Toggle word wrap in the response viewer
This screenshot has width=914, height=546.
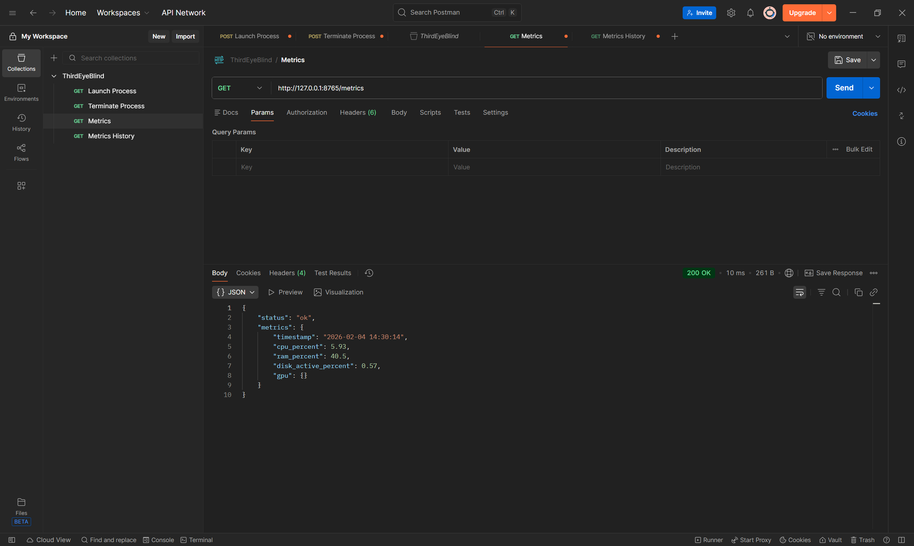[799, 292]
